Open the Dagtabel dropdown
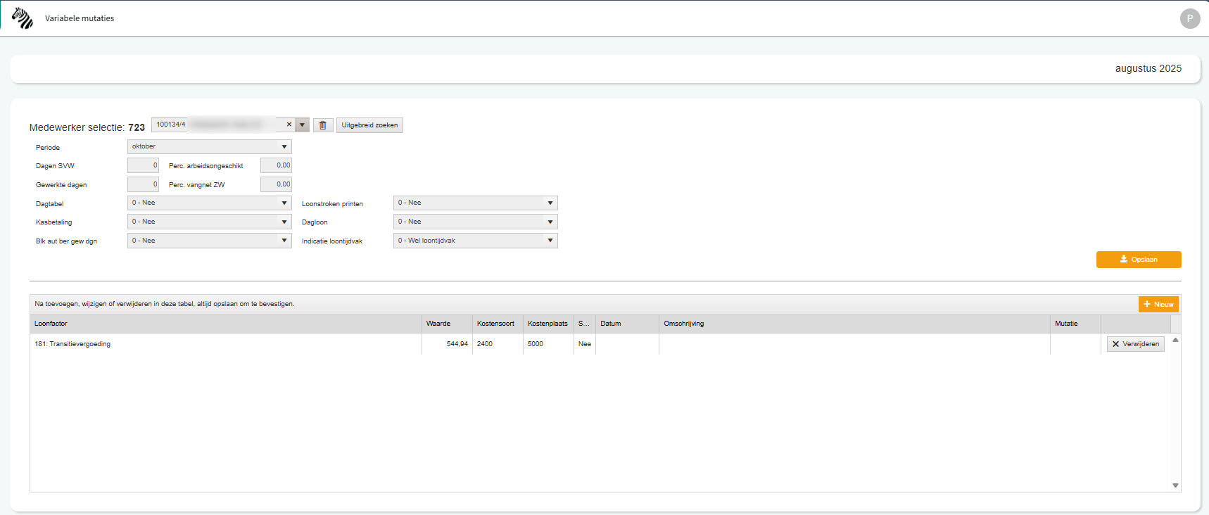The image size is (1209, 515). (209, 203)
